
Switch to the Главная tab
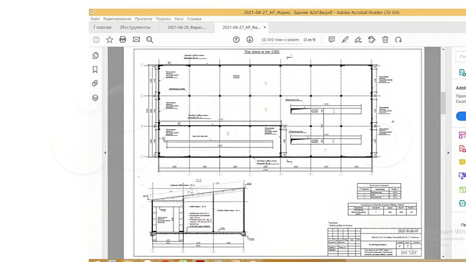pos(102,27)
